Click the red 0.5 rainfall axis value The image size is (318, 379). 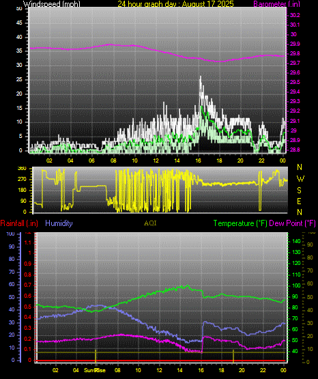click(28, 307)
